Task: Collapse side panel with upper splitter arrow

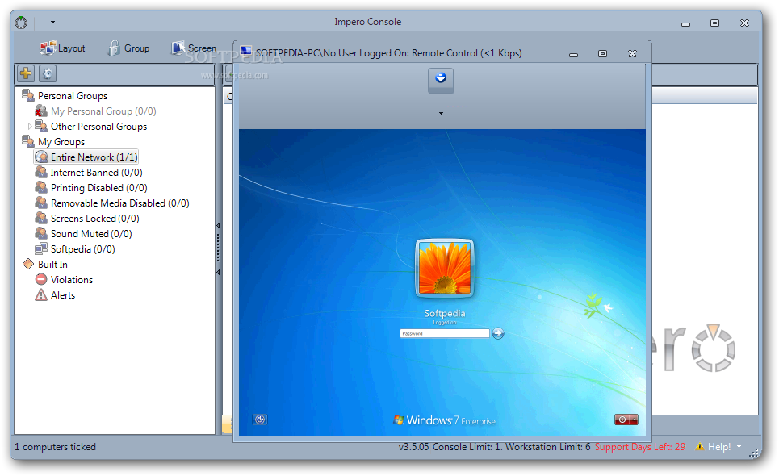Action: pyautogui.click(x=218, y=226)
